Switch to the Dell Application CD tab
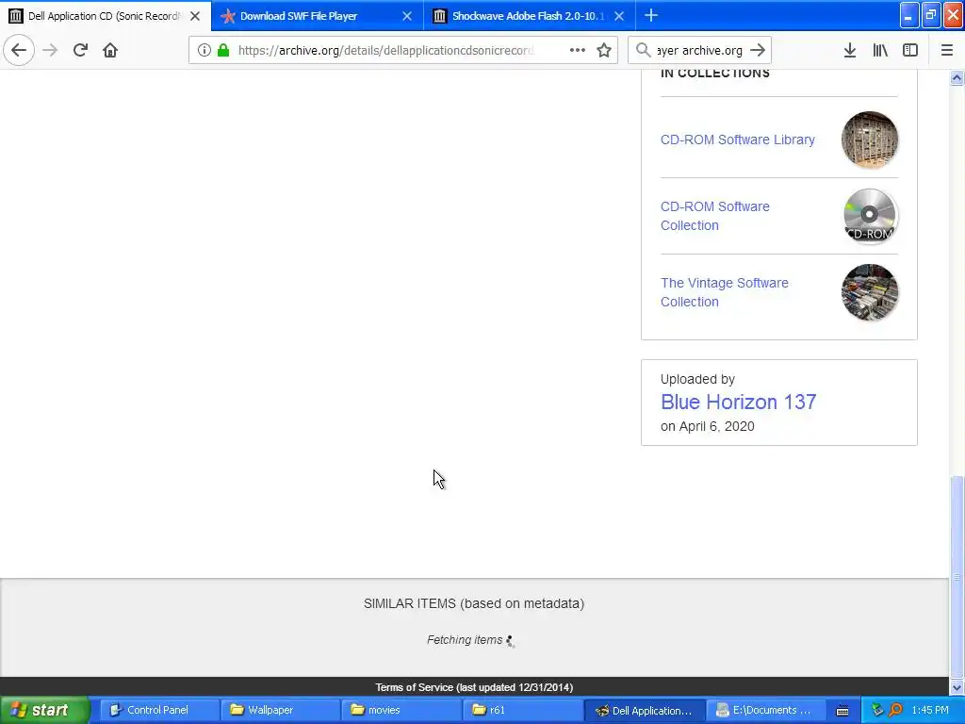Screen dimensions: 965x724 coord(106,16)
